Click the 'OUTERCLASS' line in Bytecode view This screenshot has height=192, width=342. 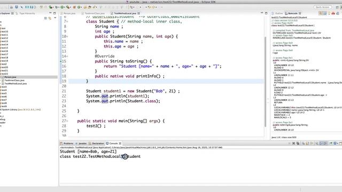pos(297,33)
